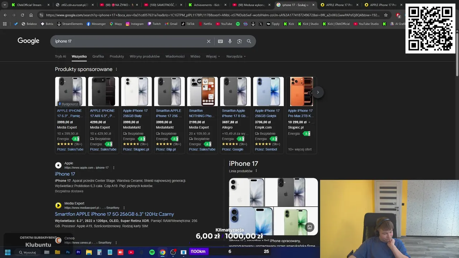Open the Spotify bookmark icon

[238, 24]
